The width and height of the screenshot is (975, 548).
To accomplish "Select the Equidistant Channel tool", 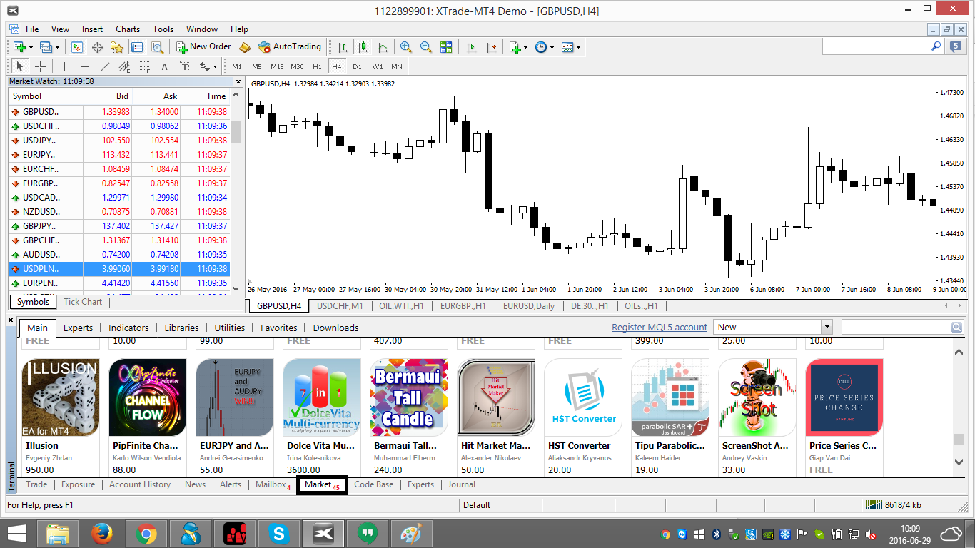I will [125, 67].
